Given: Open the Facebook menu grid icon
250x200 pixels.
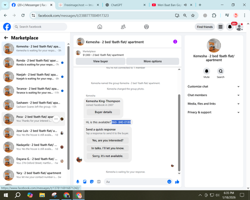Looking at the screenshot, I should pos(220,27).
